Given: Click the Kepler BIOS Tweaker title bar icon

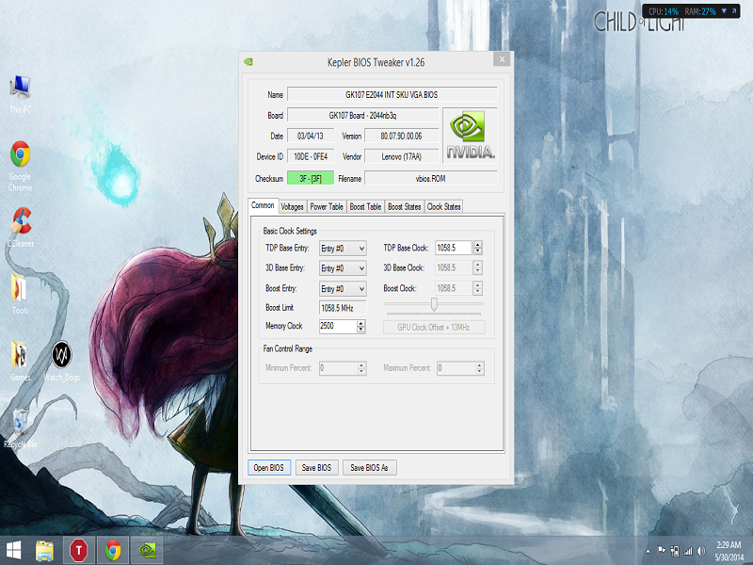Looking at the screenshot, I should (x=248, y=62).
